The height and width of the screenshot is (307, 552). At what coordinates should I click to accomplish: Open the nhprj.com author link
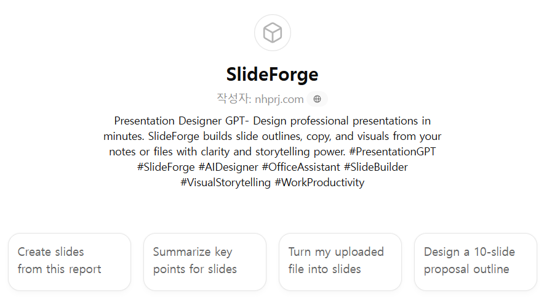[x=279, y=99]
